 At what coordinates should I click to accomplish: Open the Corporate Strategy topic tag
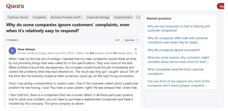coord(98,17)
